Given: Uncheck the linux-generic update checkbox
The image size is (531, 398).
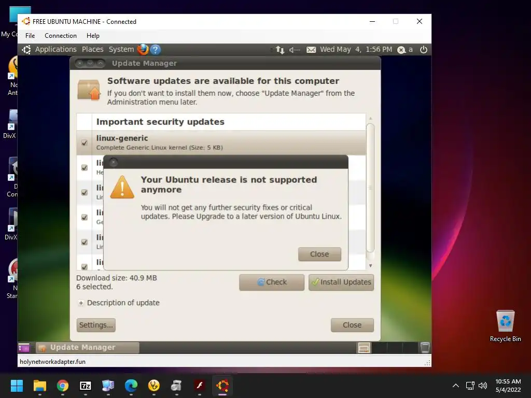Looking at the screenshot, I should pyautogui.click(x=85, y=143).
